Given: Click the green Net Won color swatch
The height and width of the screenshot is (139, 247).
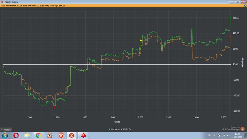Looking at the screenshot, I should click(109, 129).
